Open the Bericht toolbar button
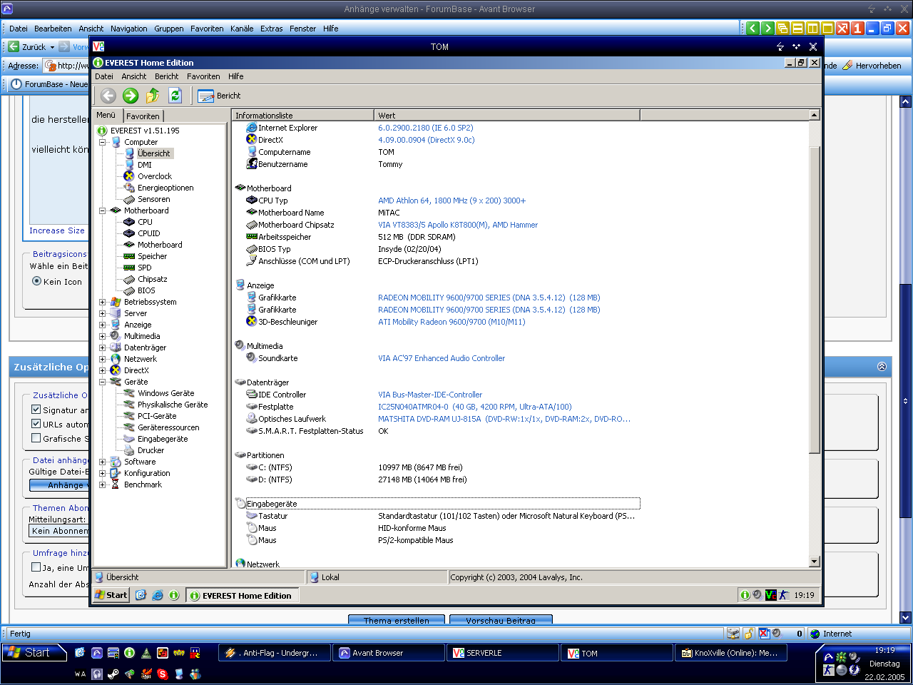Image resolution: width=913 pixels, height=685 pixels. coord(219,96)
